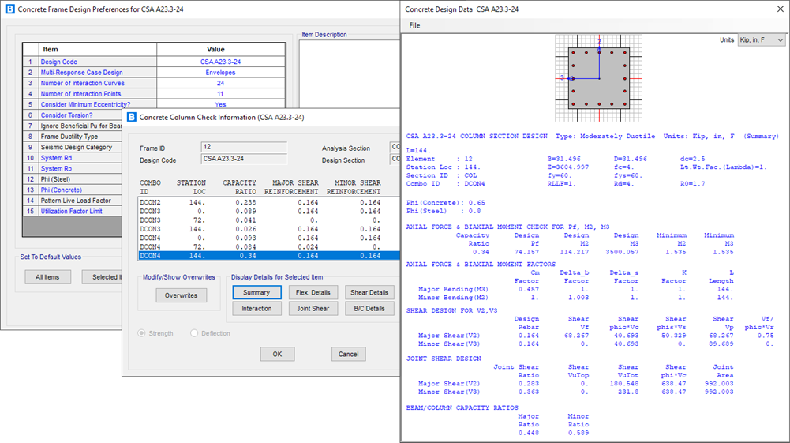
Task: Click All Items default values button
Action: pos(47,277)
